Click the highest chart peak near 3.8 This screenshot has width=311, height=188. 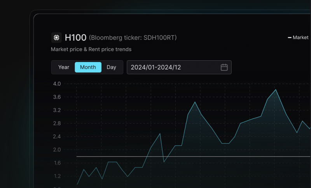(276, 90)
